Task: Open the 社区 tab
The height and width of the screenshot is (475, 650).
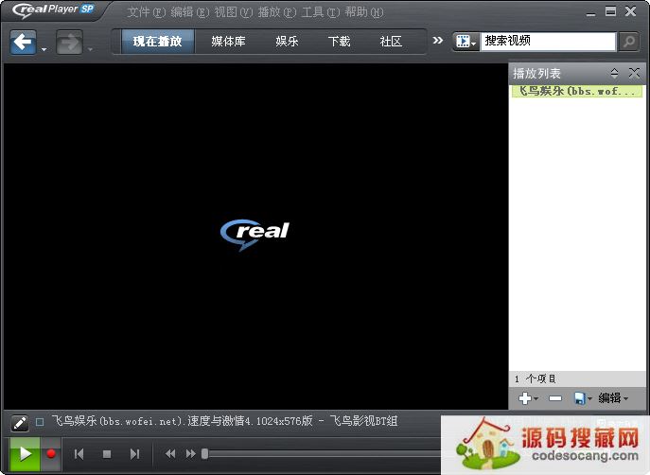Action: [391, 42]
